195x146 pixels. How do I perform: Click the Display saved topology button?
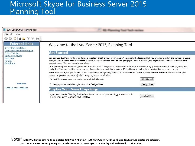point(147,96)
